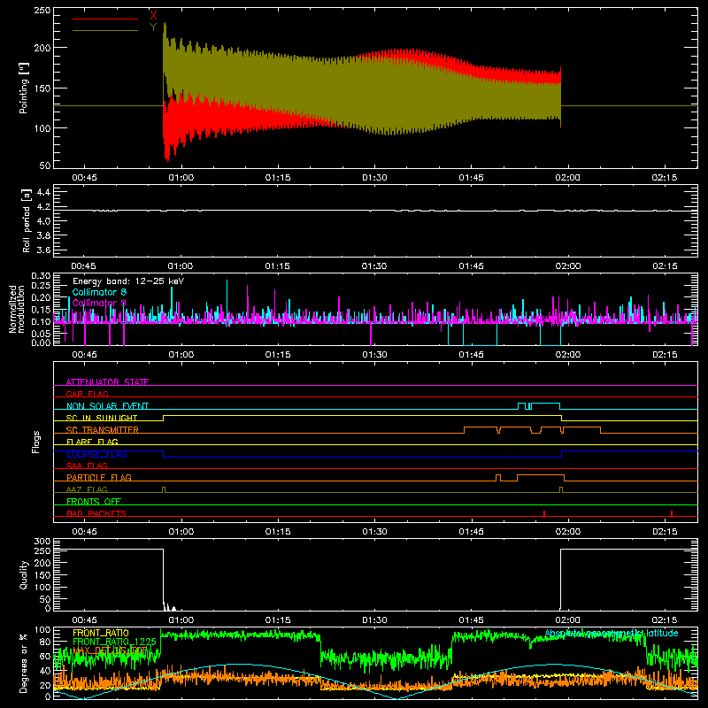Screen dimensions: 708x708
Task: Click the FLARE_FLAG label
Action: click(x=92, y=442)
